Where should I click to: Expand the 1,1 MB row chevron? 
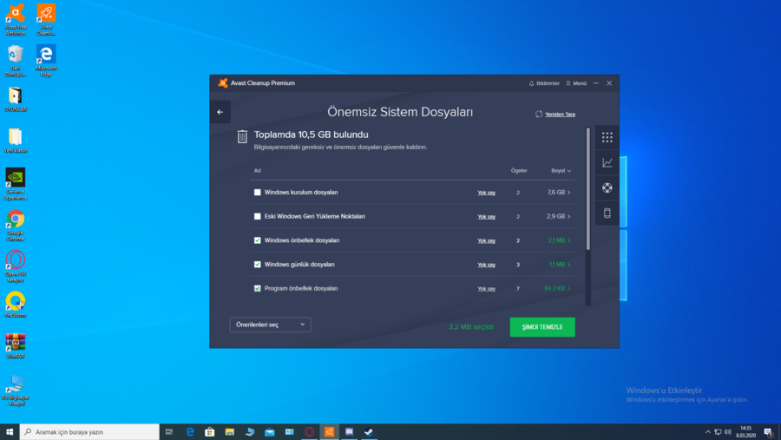click(x=568, y=265)
